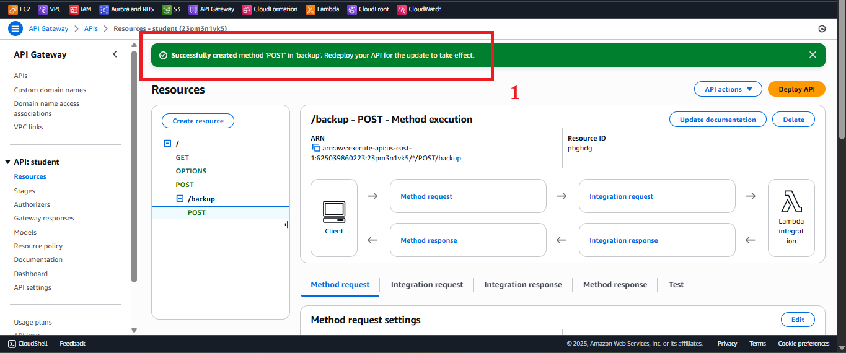Image resolution: width=846 pixels, height=353 pixels.
Task: Open the Terms footer link
Action: point(757,343)
